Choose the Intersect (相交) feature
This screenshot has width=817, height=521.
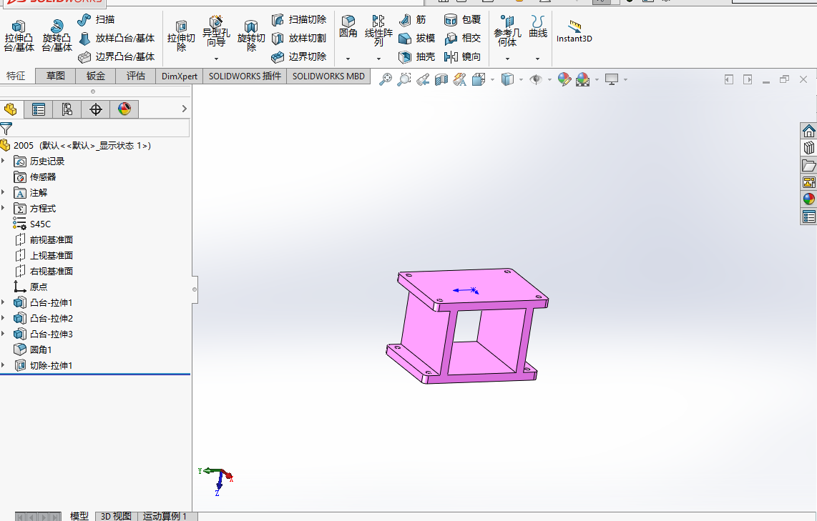tap(462, 38)
